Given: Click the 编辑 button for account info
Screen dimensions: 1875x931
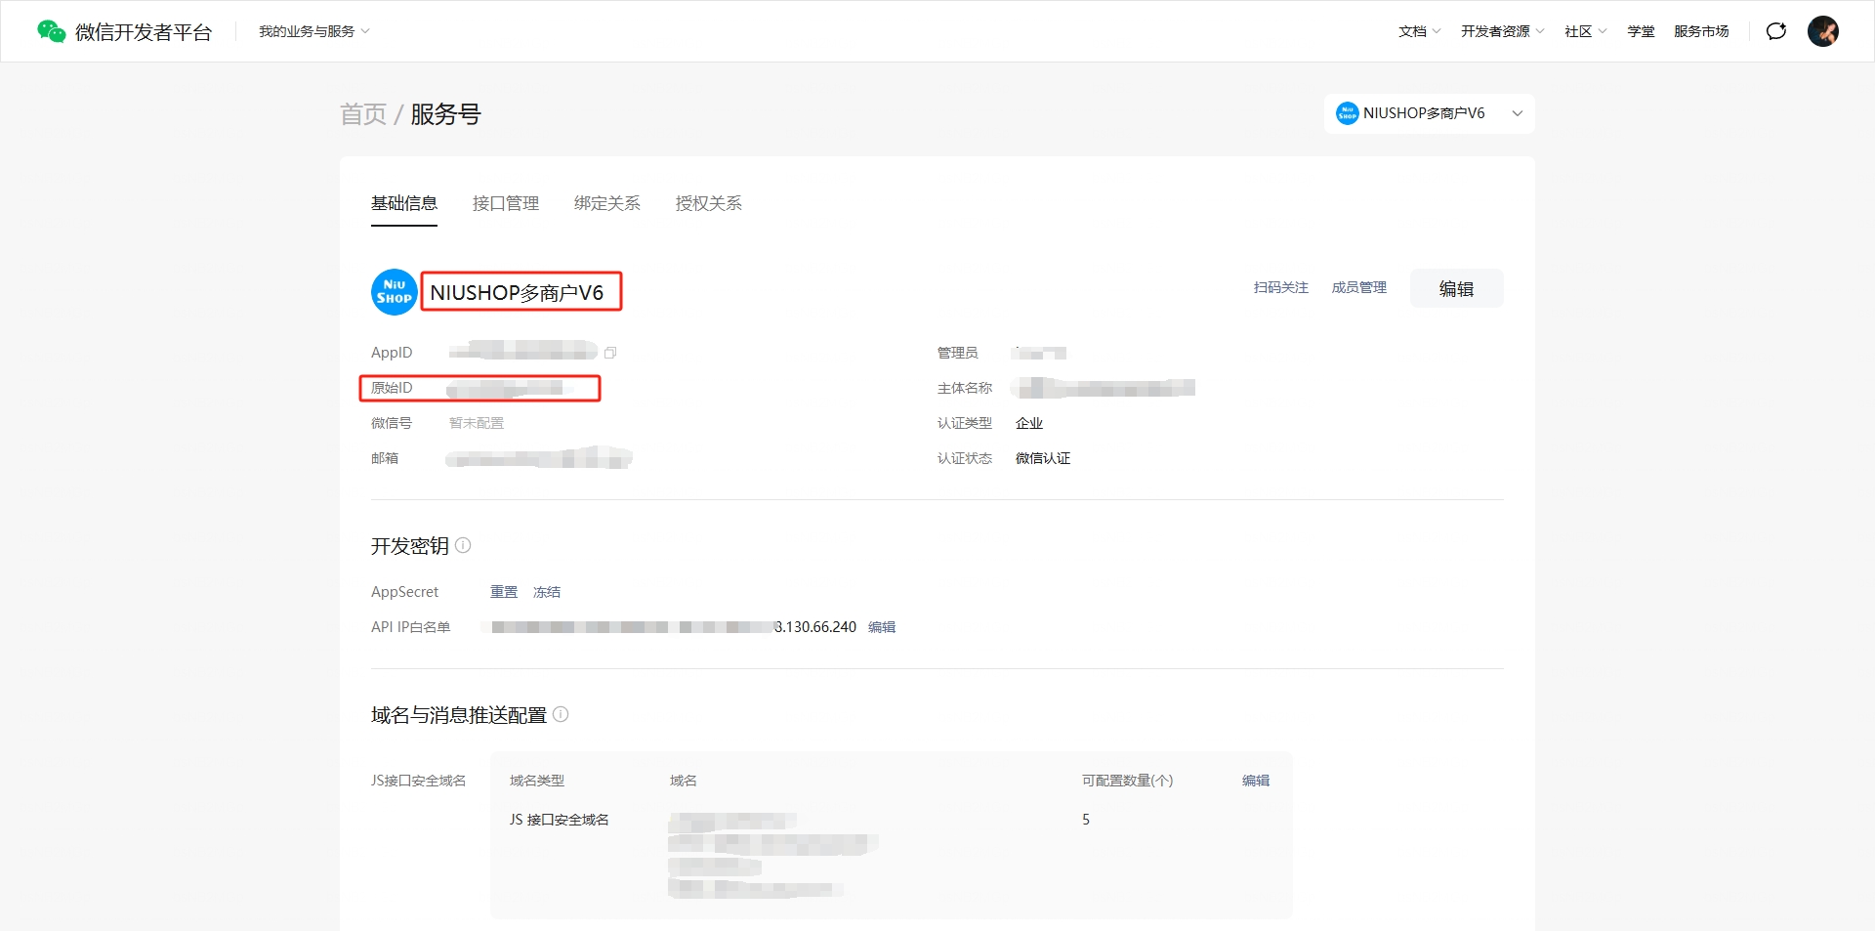Looking at the screenshot, I should 1456,288.
